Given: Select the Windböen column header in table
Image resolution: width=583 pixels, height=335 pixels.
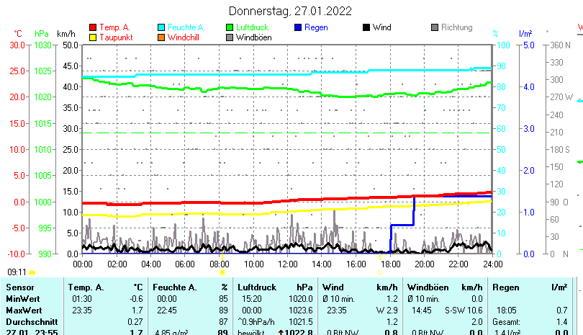Looking at the screenshot, I should [x=429, y=287].
